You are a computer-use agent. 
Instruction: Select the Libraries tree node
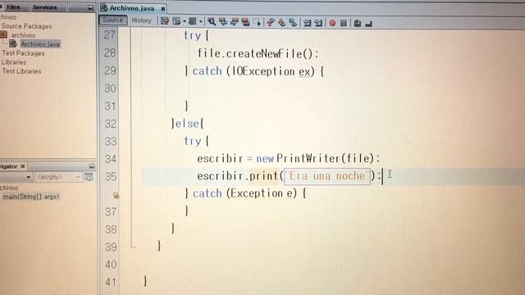(x=14, y=62)
